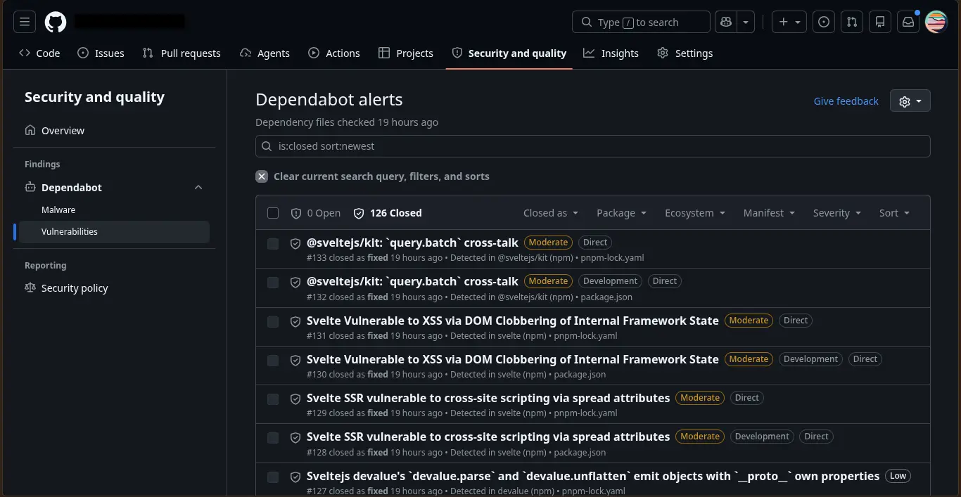
Task: Click the Give feedback link
Action: point(846,101)
